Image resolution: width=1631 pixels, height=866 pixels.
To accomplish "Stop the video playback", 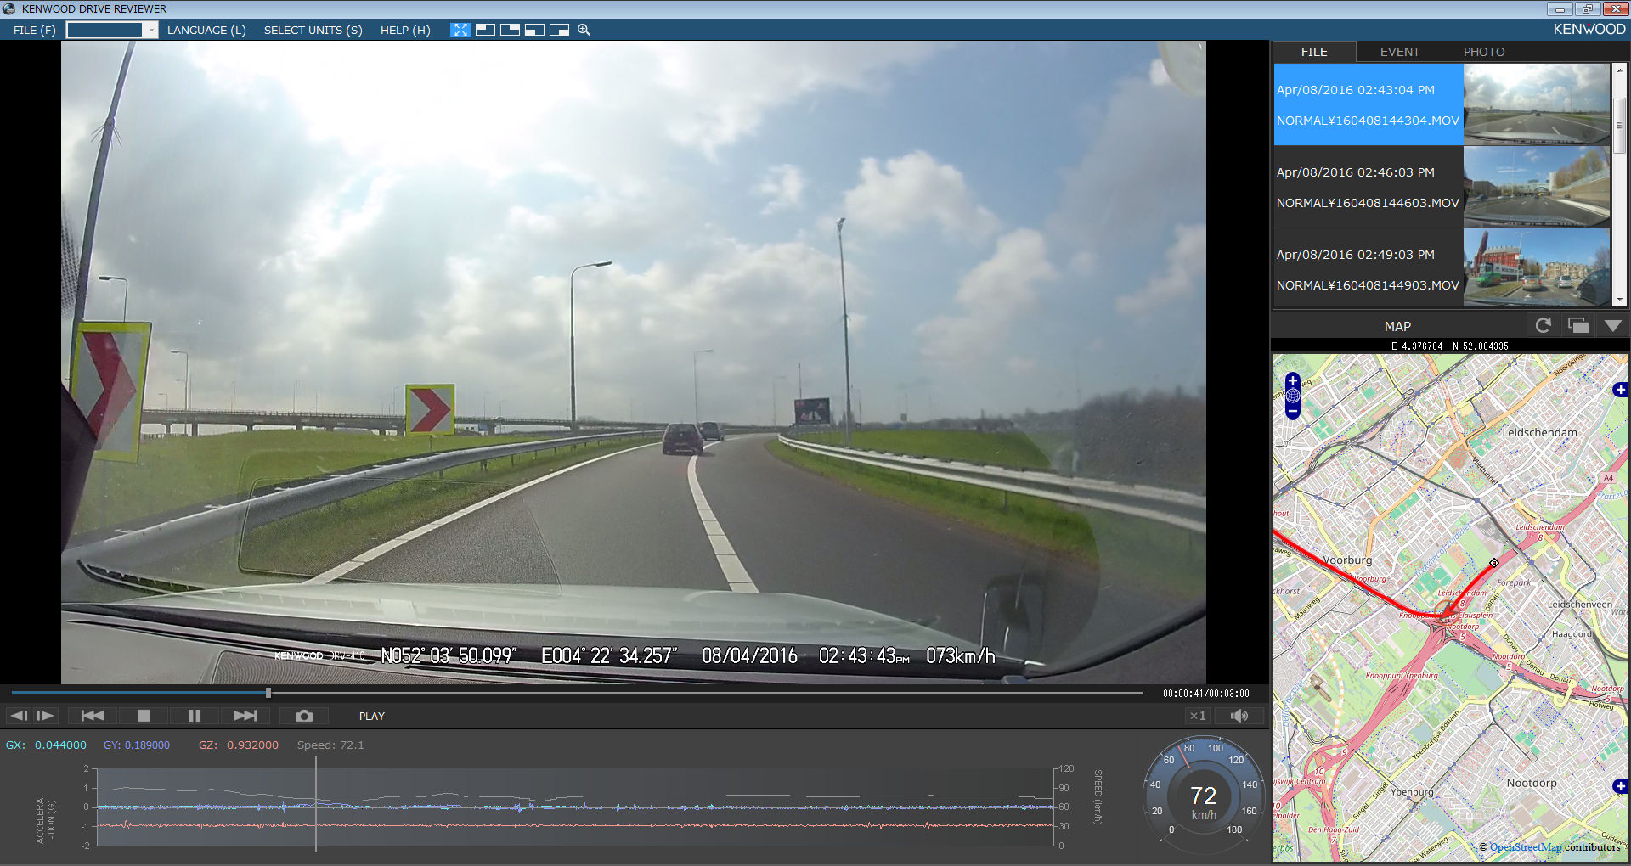I will 144,716.
